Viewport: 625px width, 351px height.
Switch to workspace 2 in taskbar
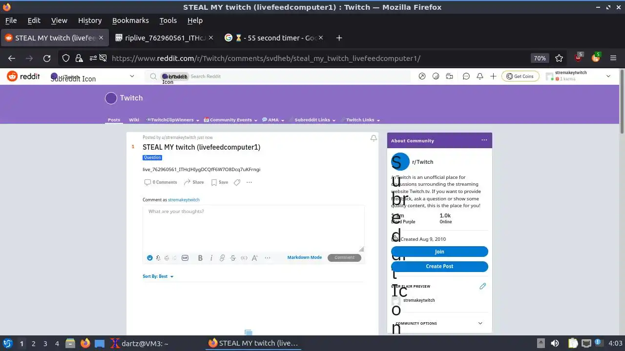click(x=33, y=343)
